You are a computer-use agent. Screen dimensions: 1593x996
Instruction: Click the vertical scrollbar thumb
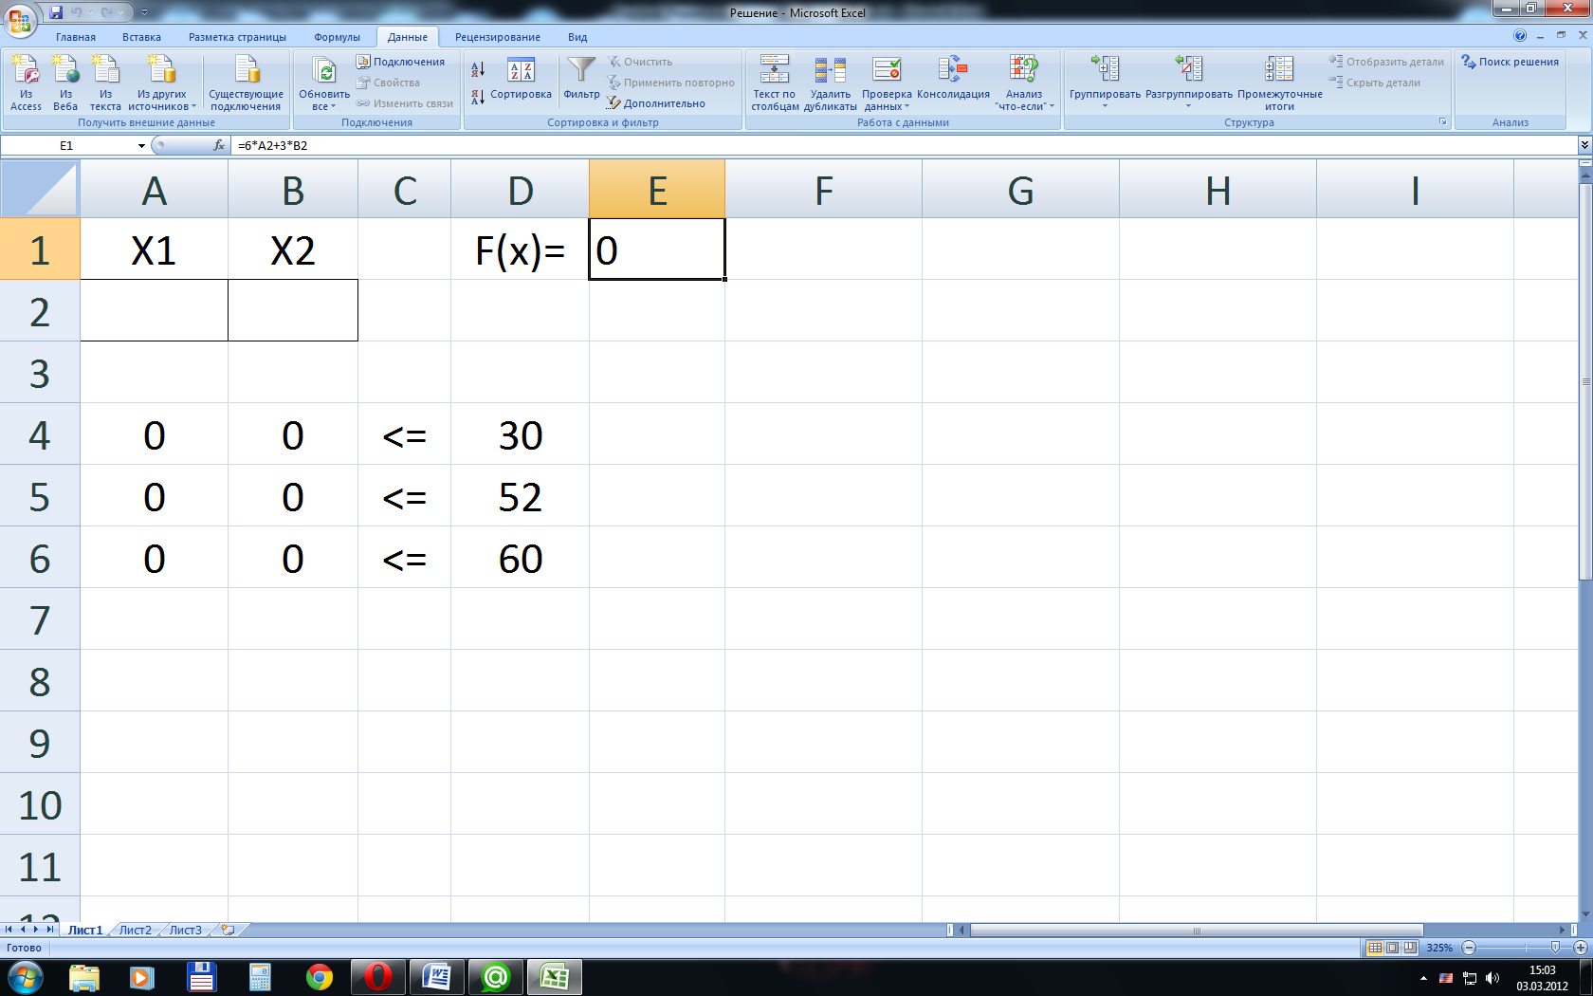(x=1585, y=381)
